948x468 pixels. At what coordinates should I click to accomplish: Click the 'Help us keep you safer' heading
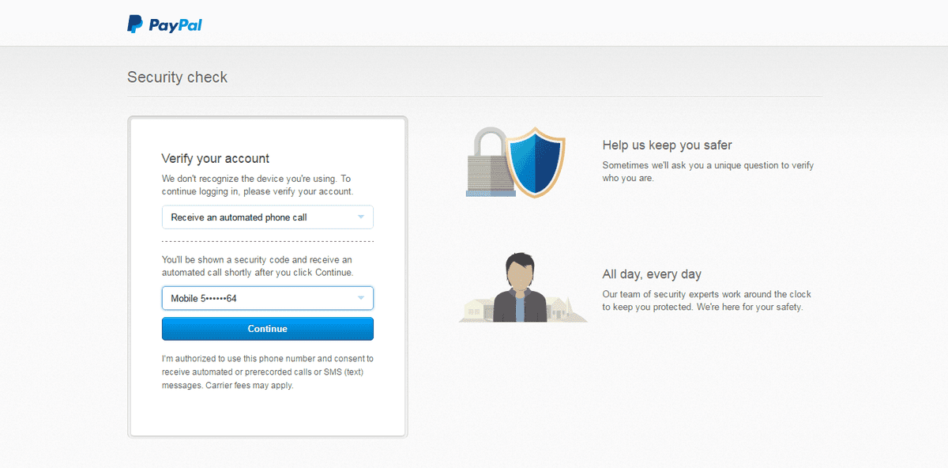[667, 145]
